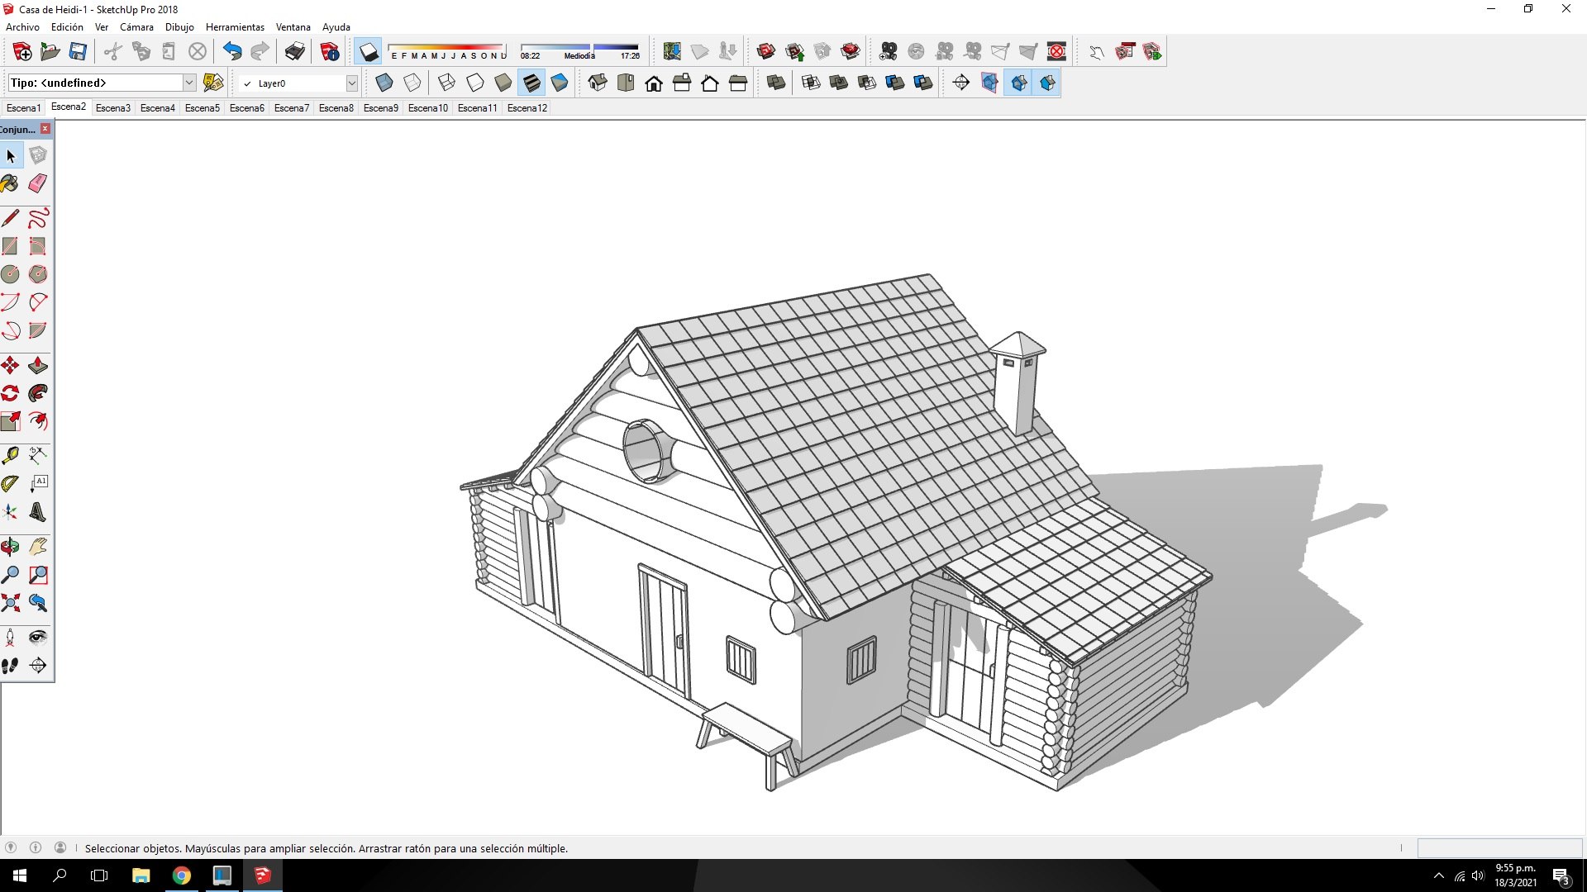Open Chrome from the taskbar
The height and width of the screenshot is (892, 1587).
pos(182,875)
